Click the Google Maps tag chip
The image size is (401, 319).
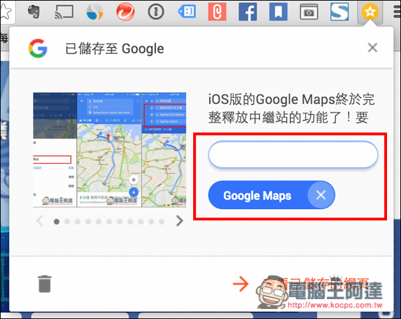tap(272, 195)
